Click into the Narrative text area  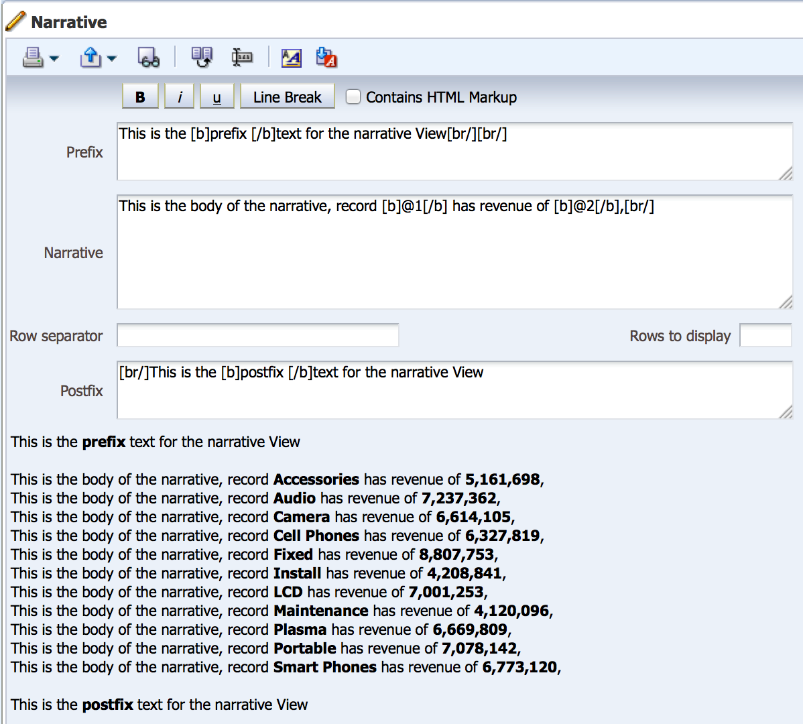(x=454, y=251)
